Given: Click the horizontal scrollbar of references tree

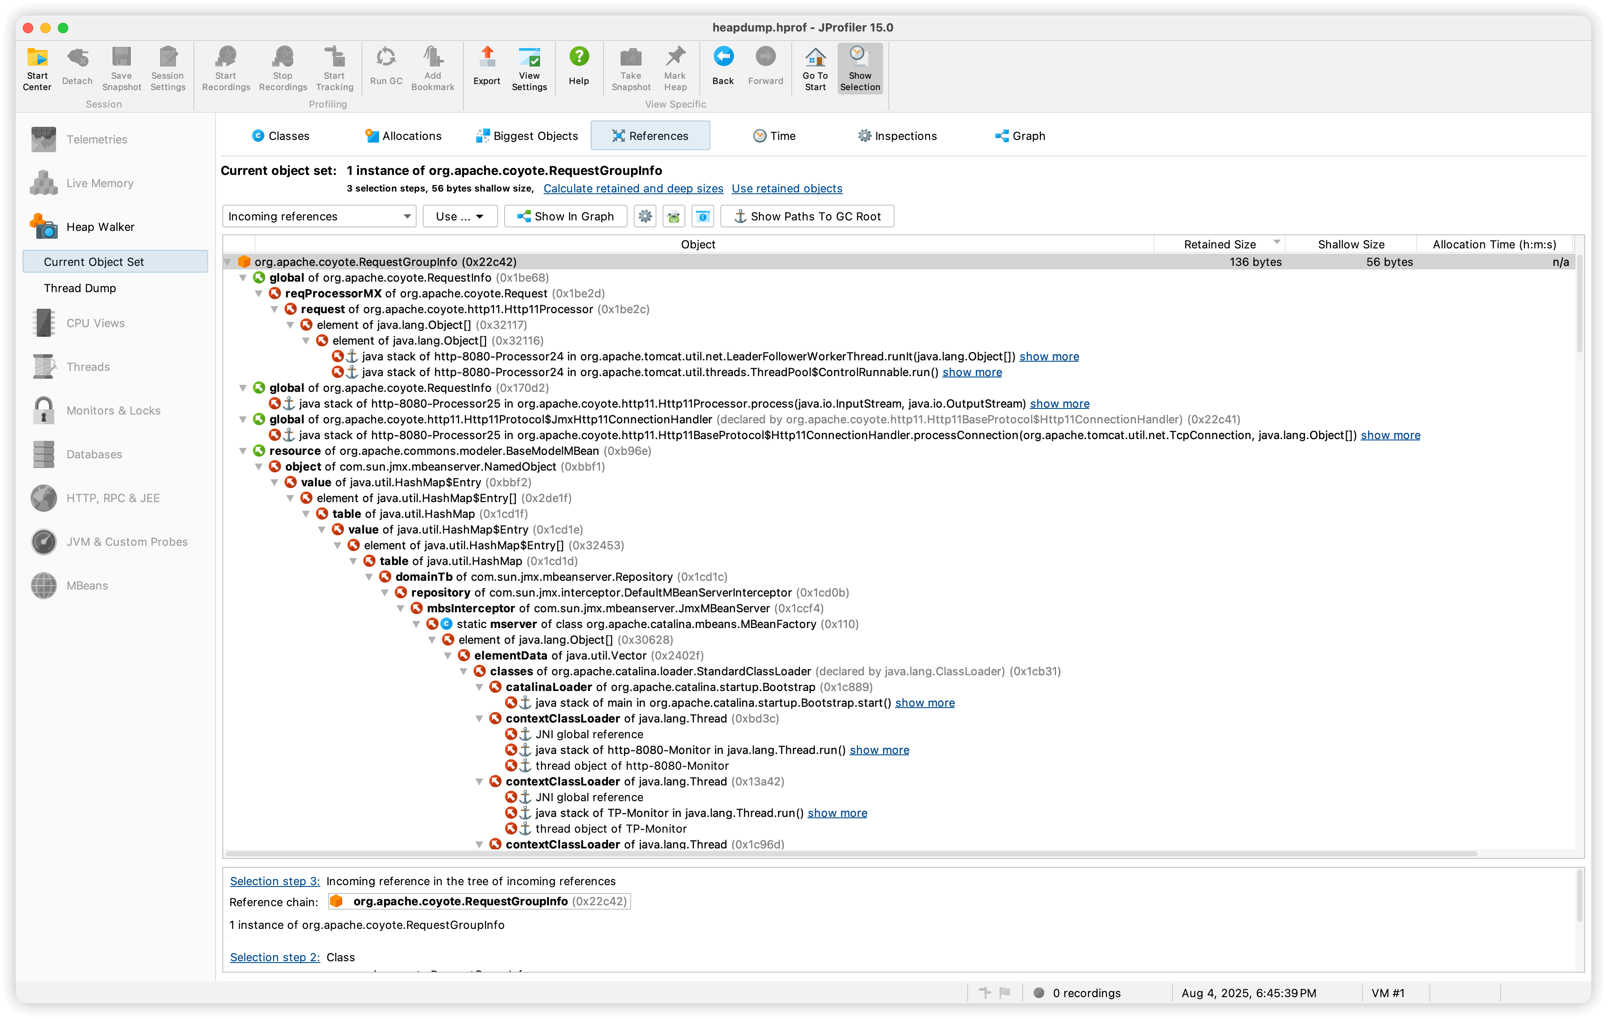Looking at the screenshot, I should (851, 854).
